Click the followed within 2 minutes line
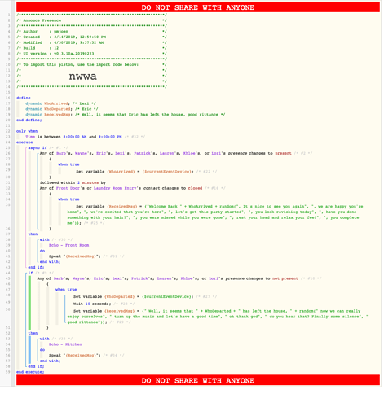The image size is (384, 407). (73, 182)
